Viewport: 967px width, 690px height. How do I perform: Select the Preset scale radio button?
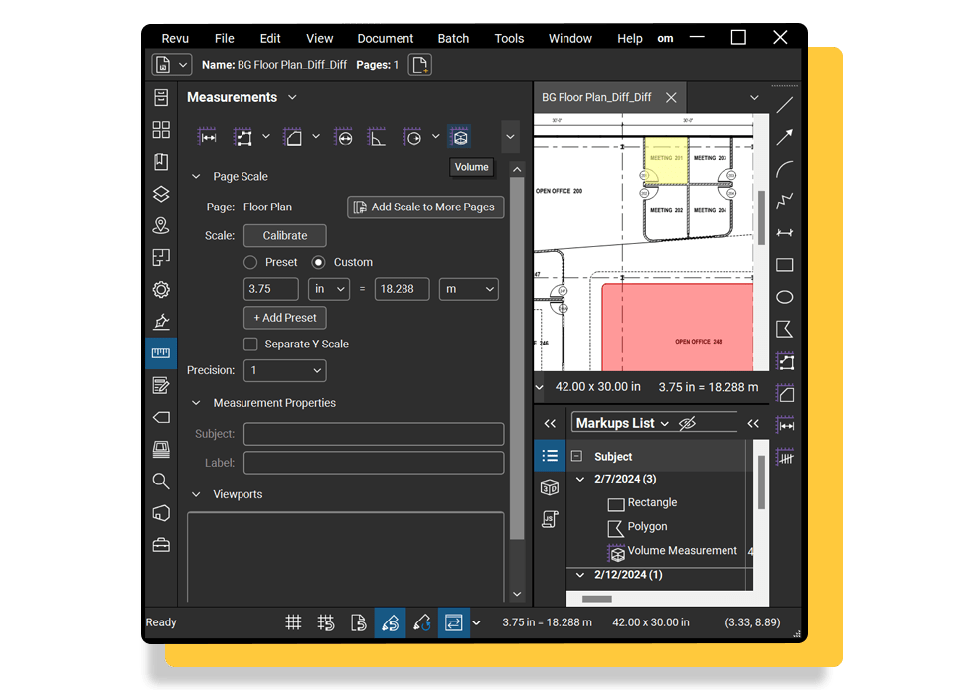click(250, 261)
